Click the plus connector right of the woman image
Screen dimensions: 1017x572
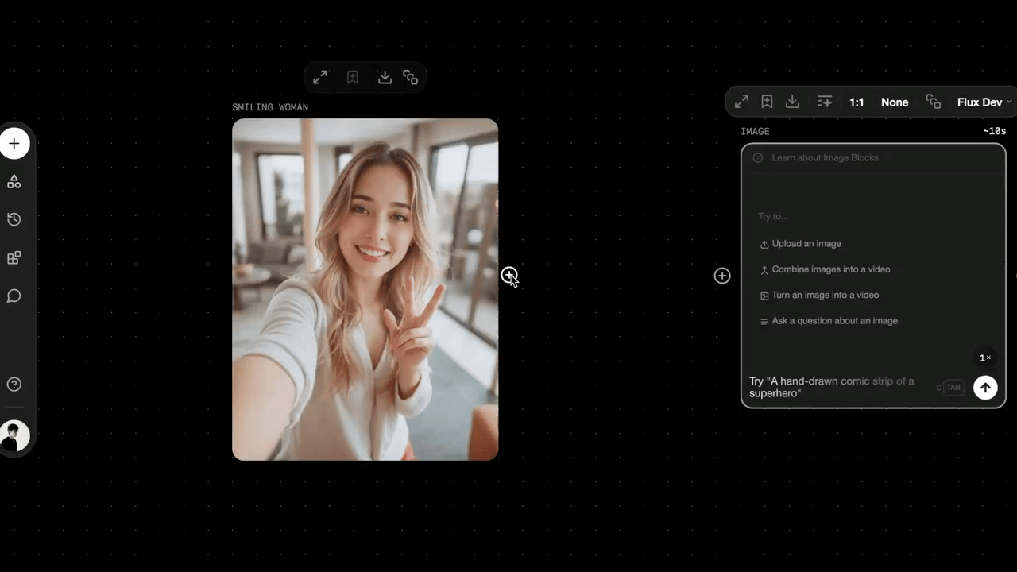click(509, 275)
